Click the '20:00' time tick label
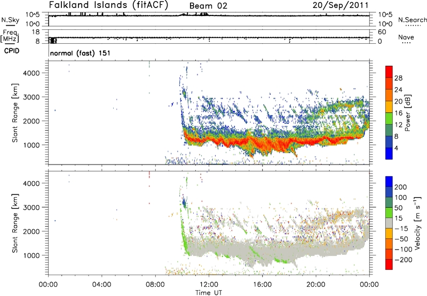The width and height of the screenshot is (427, 296). pos(315,284)
